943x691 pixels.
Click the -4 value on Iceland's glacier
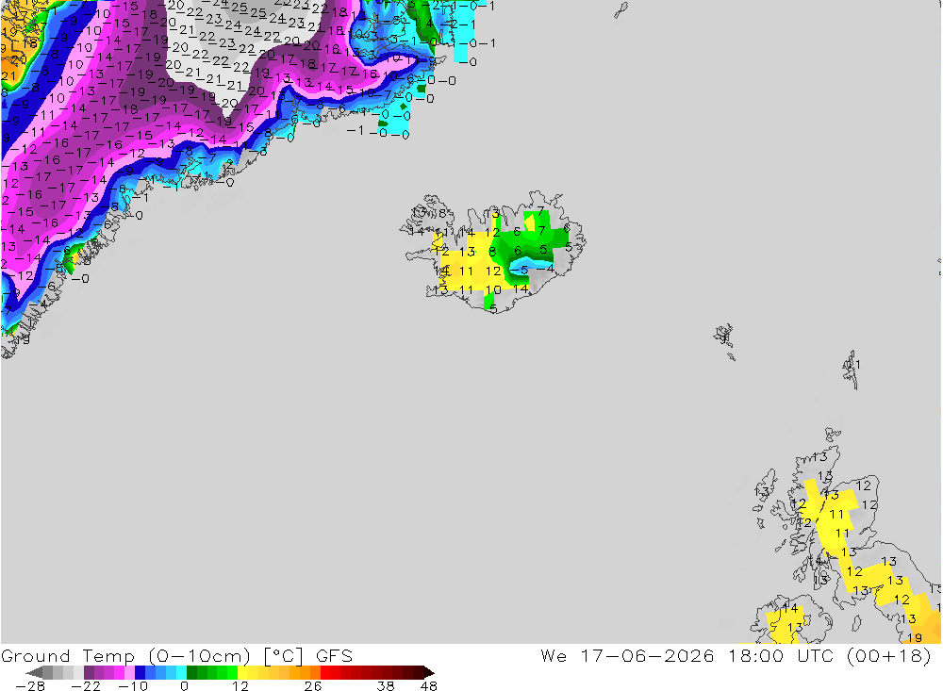click(x=545, y=269)
